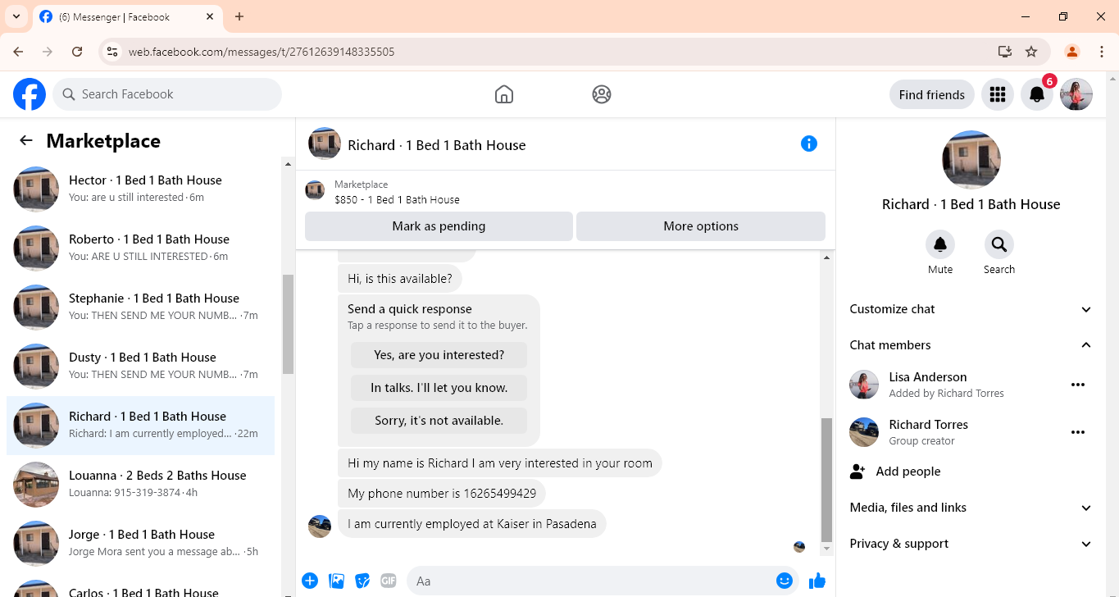Open Roberto's 1 Bed 1 Bath House chat

141,248
